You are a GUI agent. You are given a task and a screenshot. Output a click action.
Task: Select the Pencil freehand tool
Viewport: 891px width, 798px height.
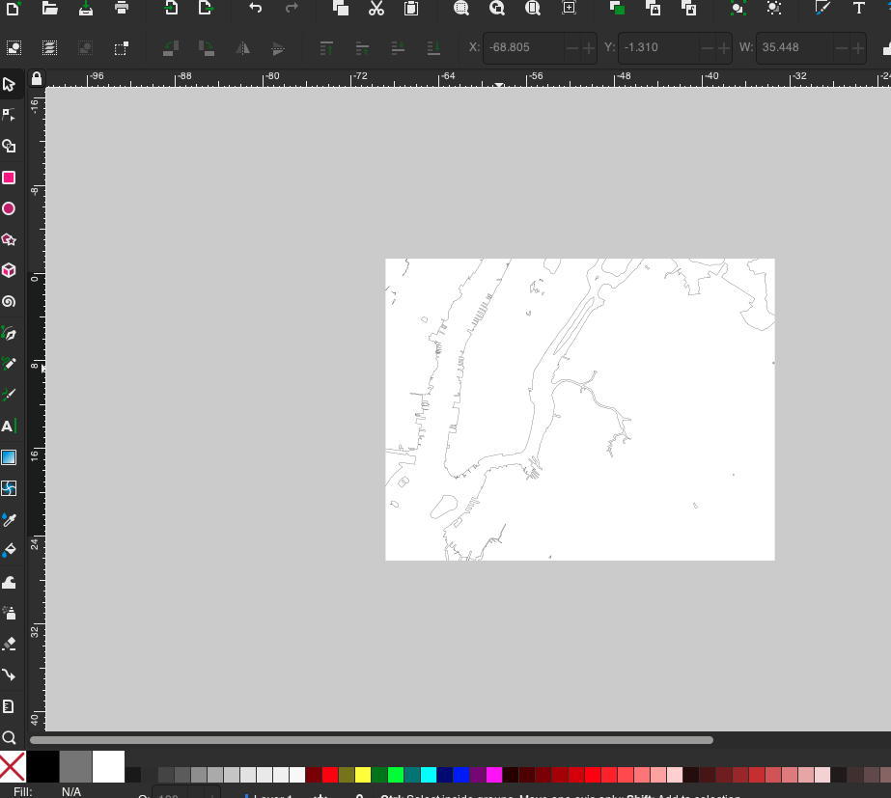tap(9, 364)
